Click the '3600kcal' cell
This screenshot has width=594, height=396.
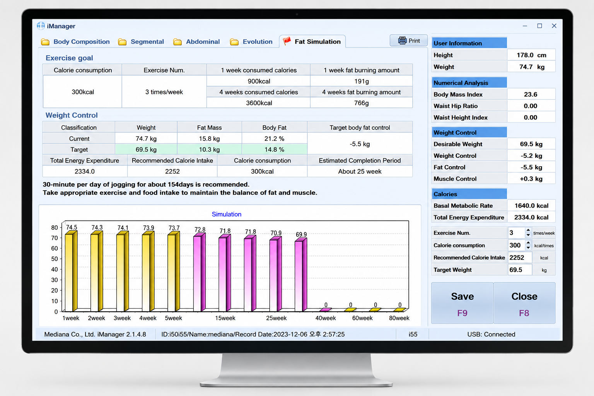point(259,103)
